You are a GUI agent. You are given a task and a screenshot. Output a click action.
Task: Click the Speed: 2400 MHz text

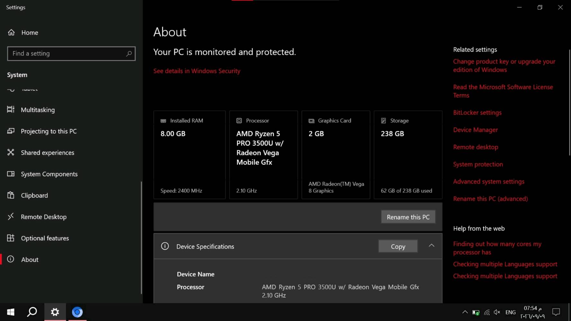(x=181, y=191)
